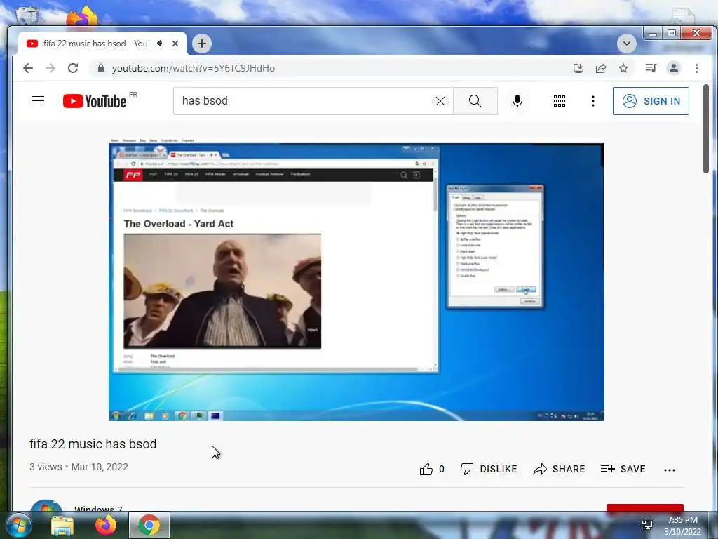This screenshot has width=718, height=539.
Task: Open the YouTube guide hamburger menu
Action: pos(38,101)
